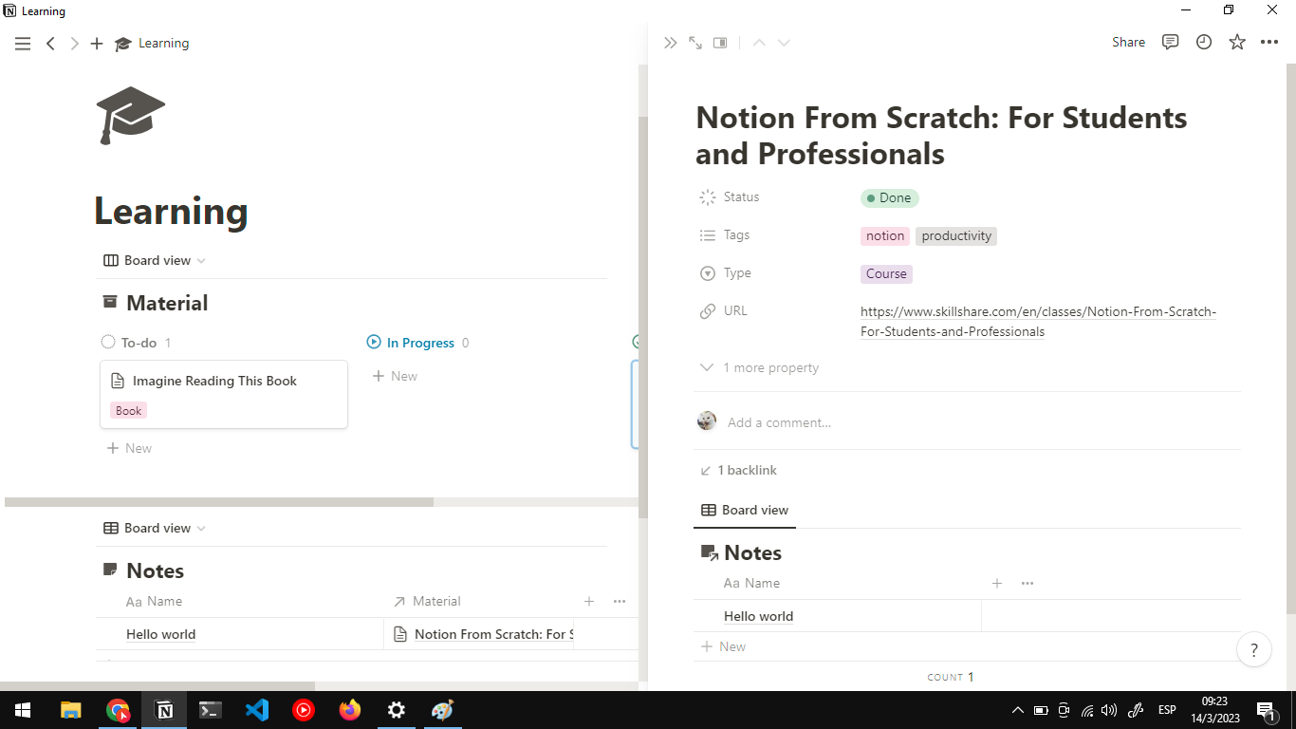Click the Done status badge

pos(890,198)
